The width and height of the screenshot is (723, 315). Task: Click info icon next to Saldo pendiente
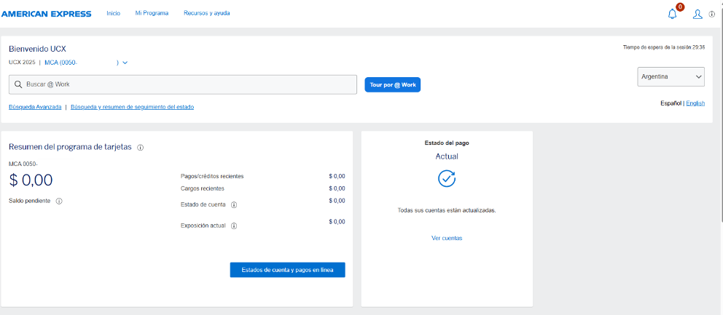coord(59,201)
